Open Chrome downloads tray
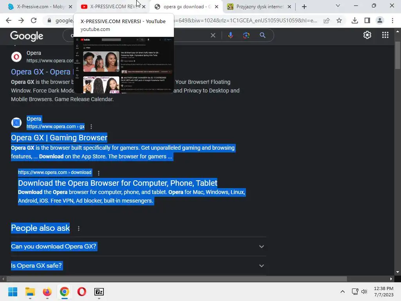 (355, 20)
